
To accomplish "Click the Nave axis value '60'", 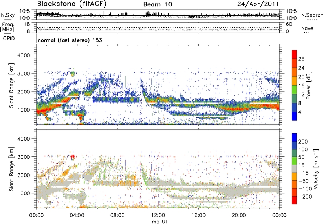I will coord(289,24).
